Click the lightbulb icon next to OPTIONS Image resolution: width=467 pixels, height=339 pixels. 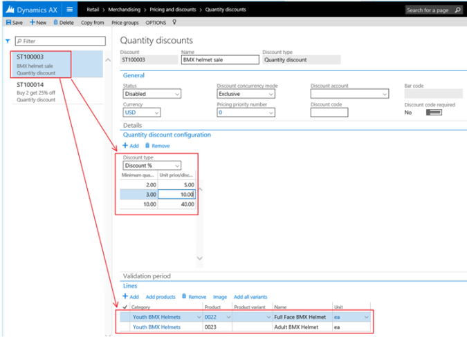(174, 22)
